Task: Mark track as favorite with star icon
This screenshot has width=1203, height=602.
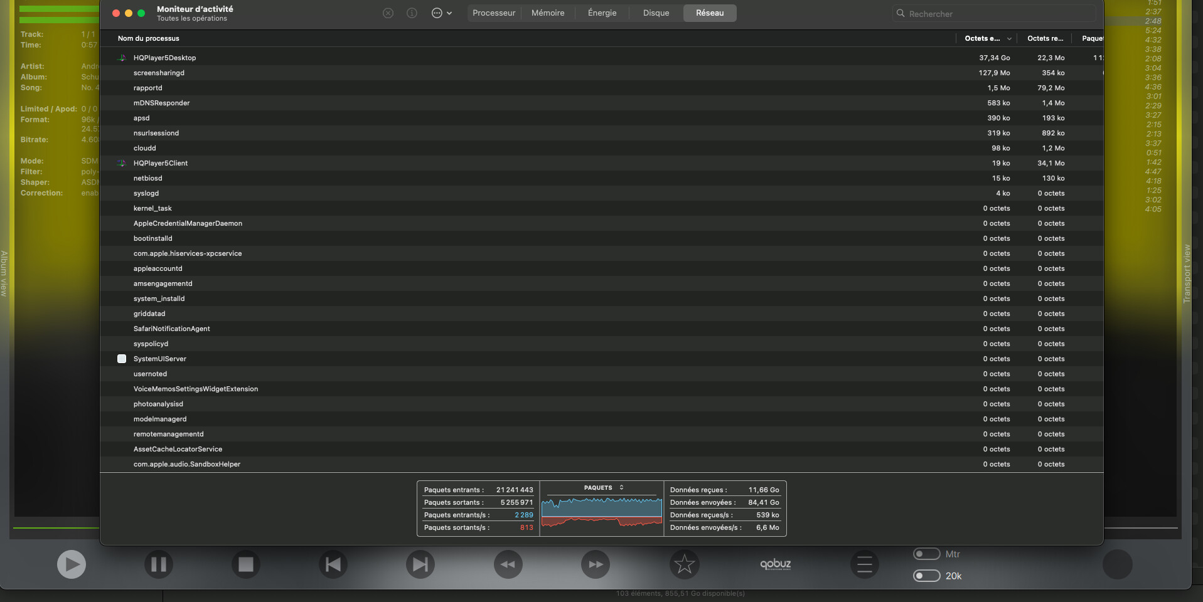Action: (685, 564)
